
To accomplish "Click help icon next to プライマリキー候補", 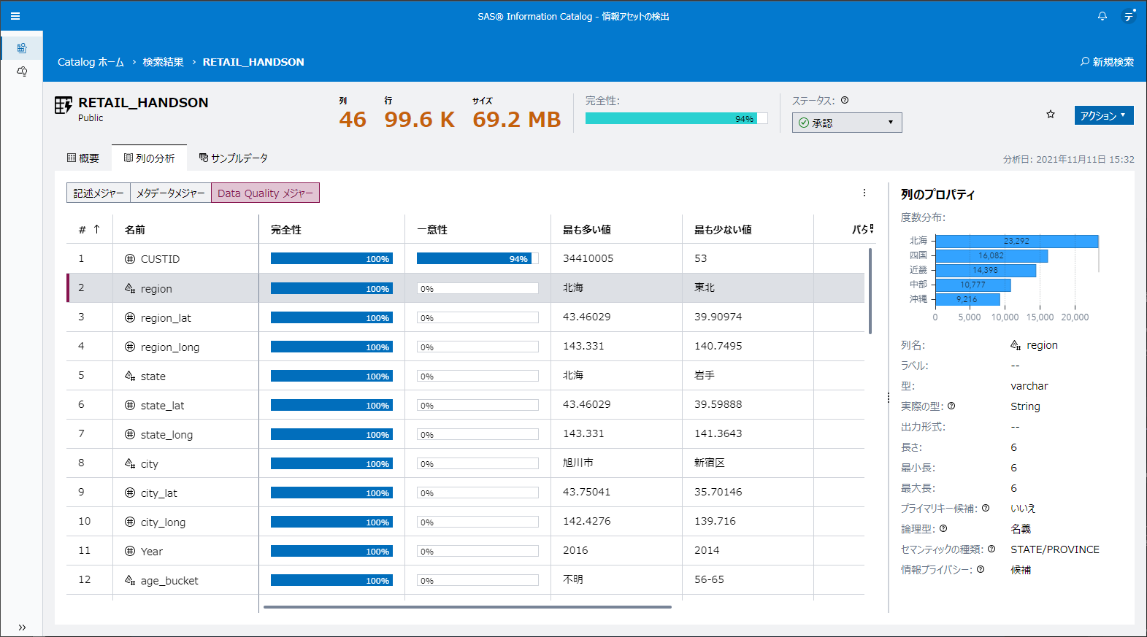I will (x=986, y=508).
